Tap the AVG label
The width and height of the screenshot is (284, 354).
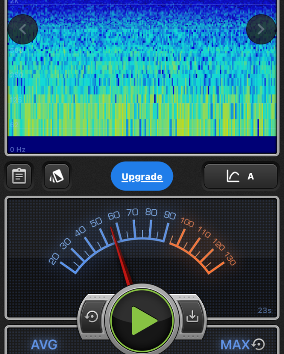click(44, 345)
